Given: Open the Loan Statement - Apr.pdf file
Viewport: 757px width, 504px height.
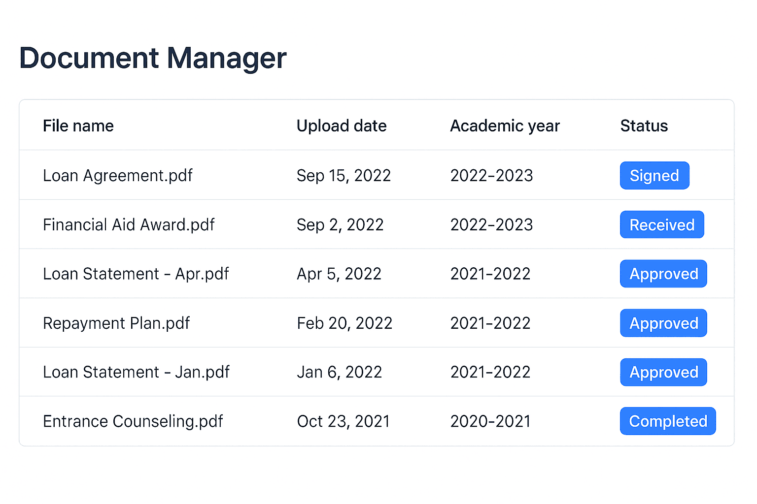Looking at the screenshot, I should [136, 274].
